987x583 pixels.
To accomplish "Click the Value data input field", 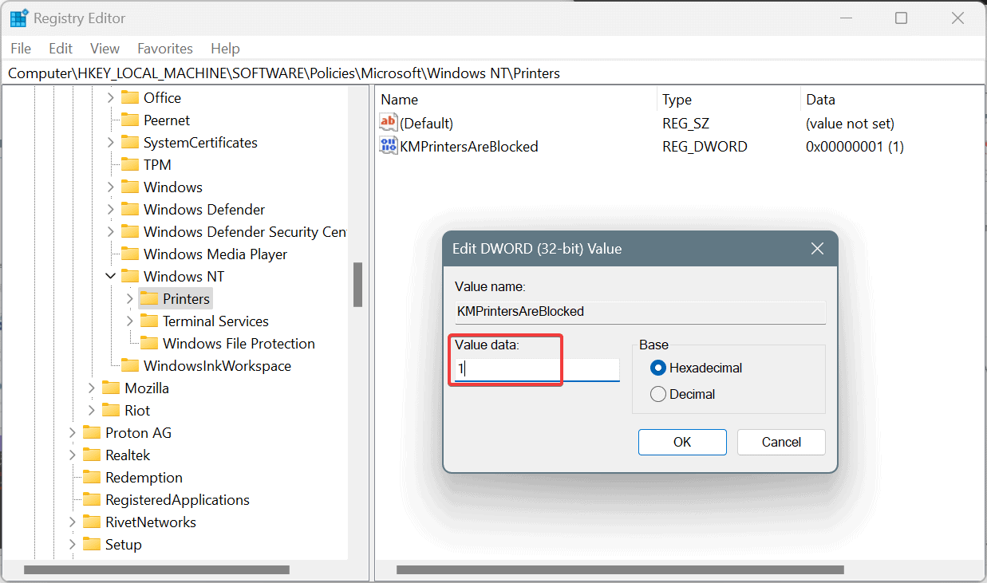I will tap(537, 369).
